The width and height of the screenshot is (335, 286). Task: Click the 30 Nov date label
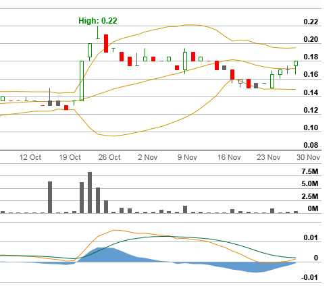pyautogui.click(x=308, y=157)
